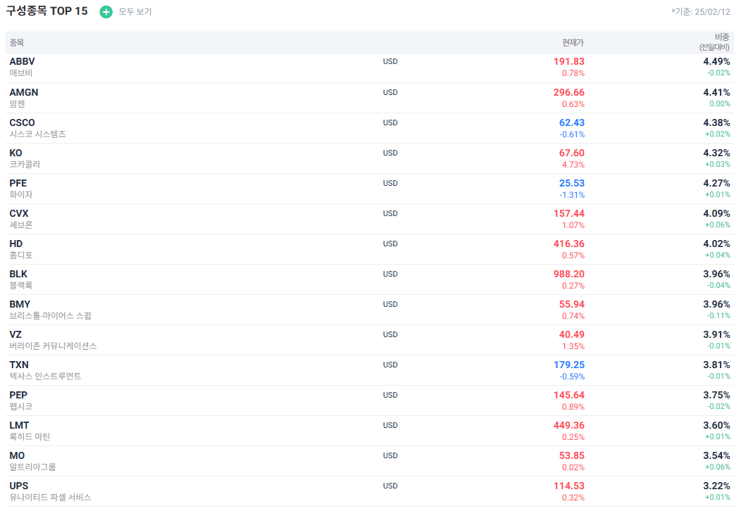Click the UPS ticker
The image size is (741, 511).
[x=19, y=485]
